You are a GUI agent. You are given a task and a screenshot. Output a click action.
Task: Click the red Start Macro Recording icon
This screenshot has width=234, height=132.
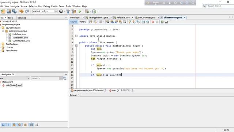click(x=153, y=22)
